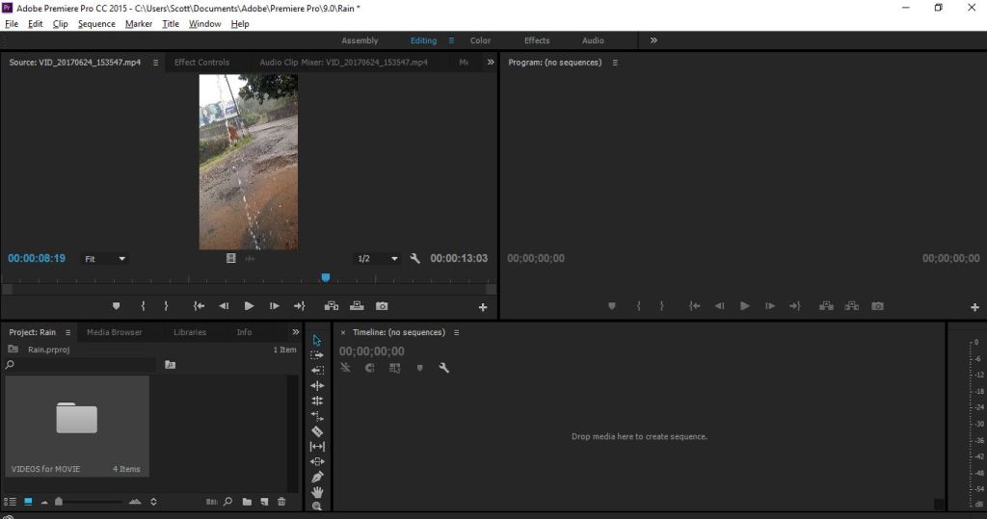Screen dimensions: 987x519
Task: Play the source clip
Action: pos(249,306)
